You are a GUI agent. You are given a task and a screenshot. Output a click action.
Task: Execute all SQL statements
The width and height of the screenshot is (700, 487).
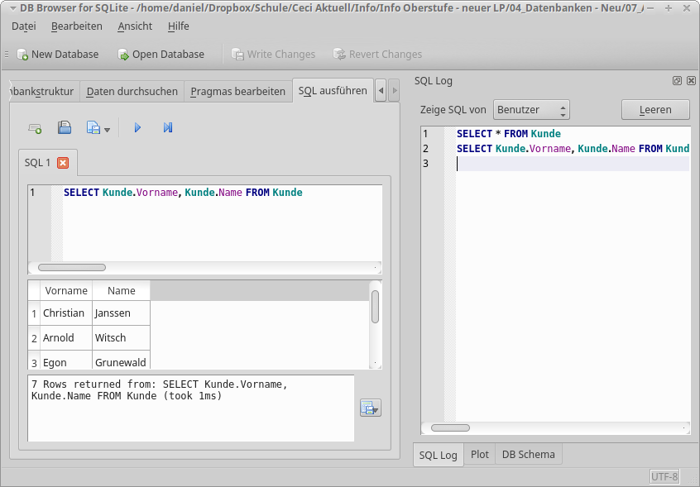click(x=137, y=127)
